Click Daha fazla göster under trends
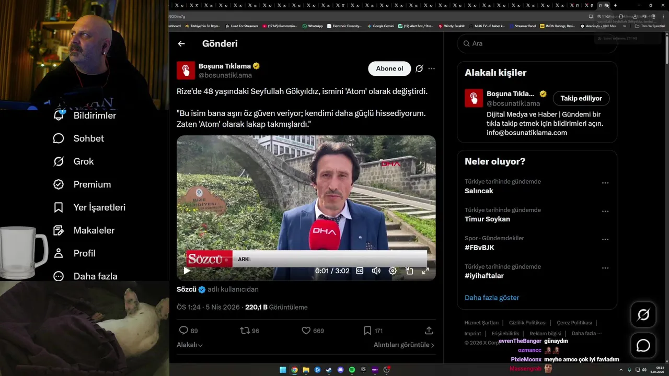Viewport: 669px width, 376px height. click(x=492, y=298)
